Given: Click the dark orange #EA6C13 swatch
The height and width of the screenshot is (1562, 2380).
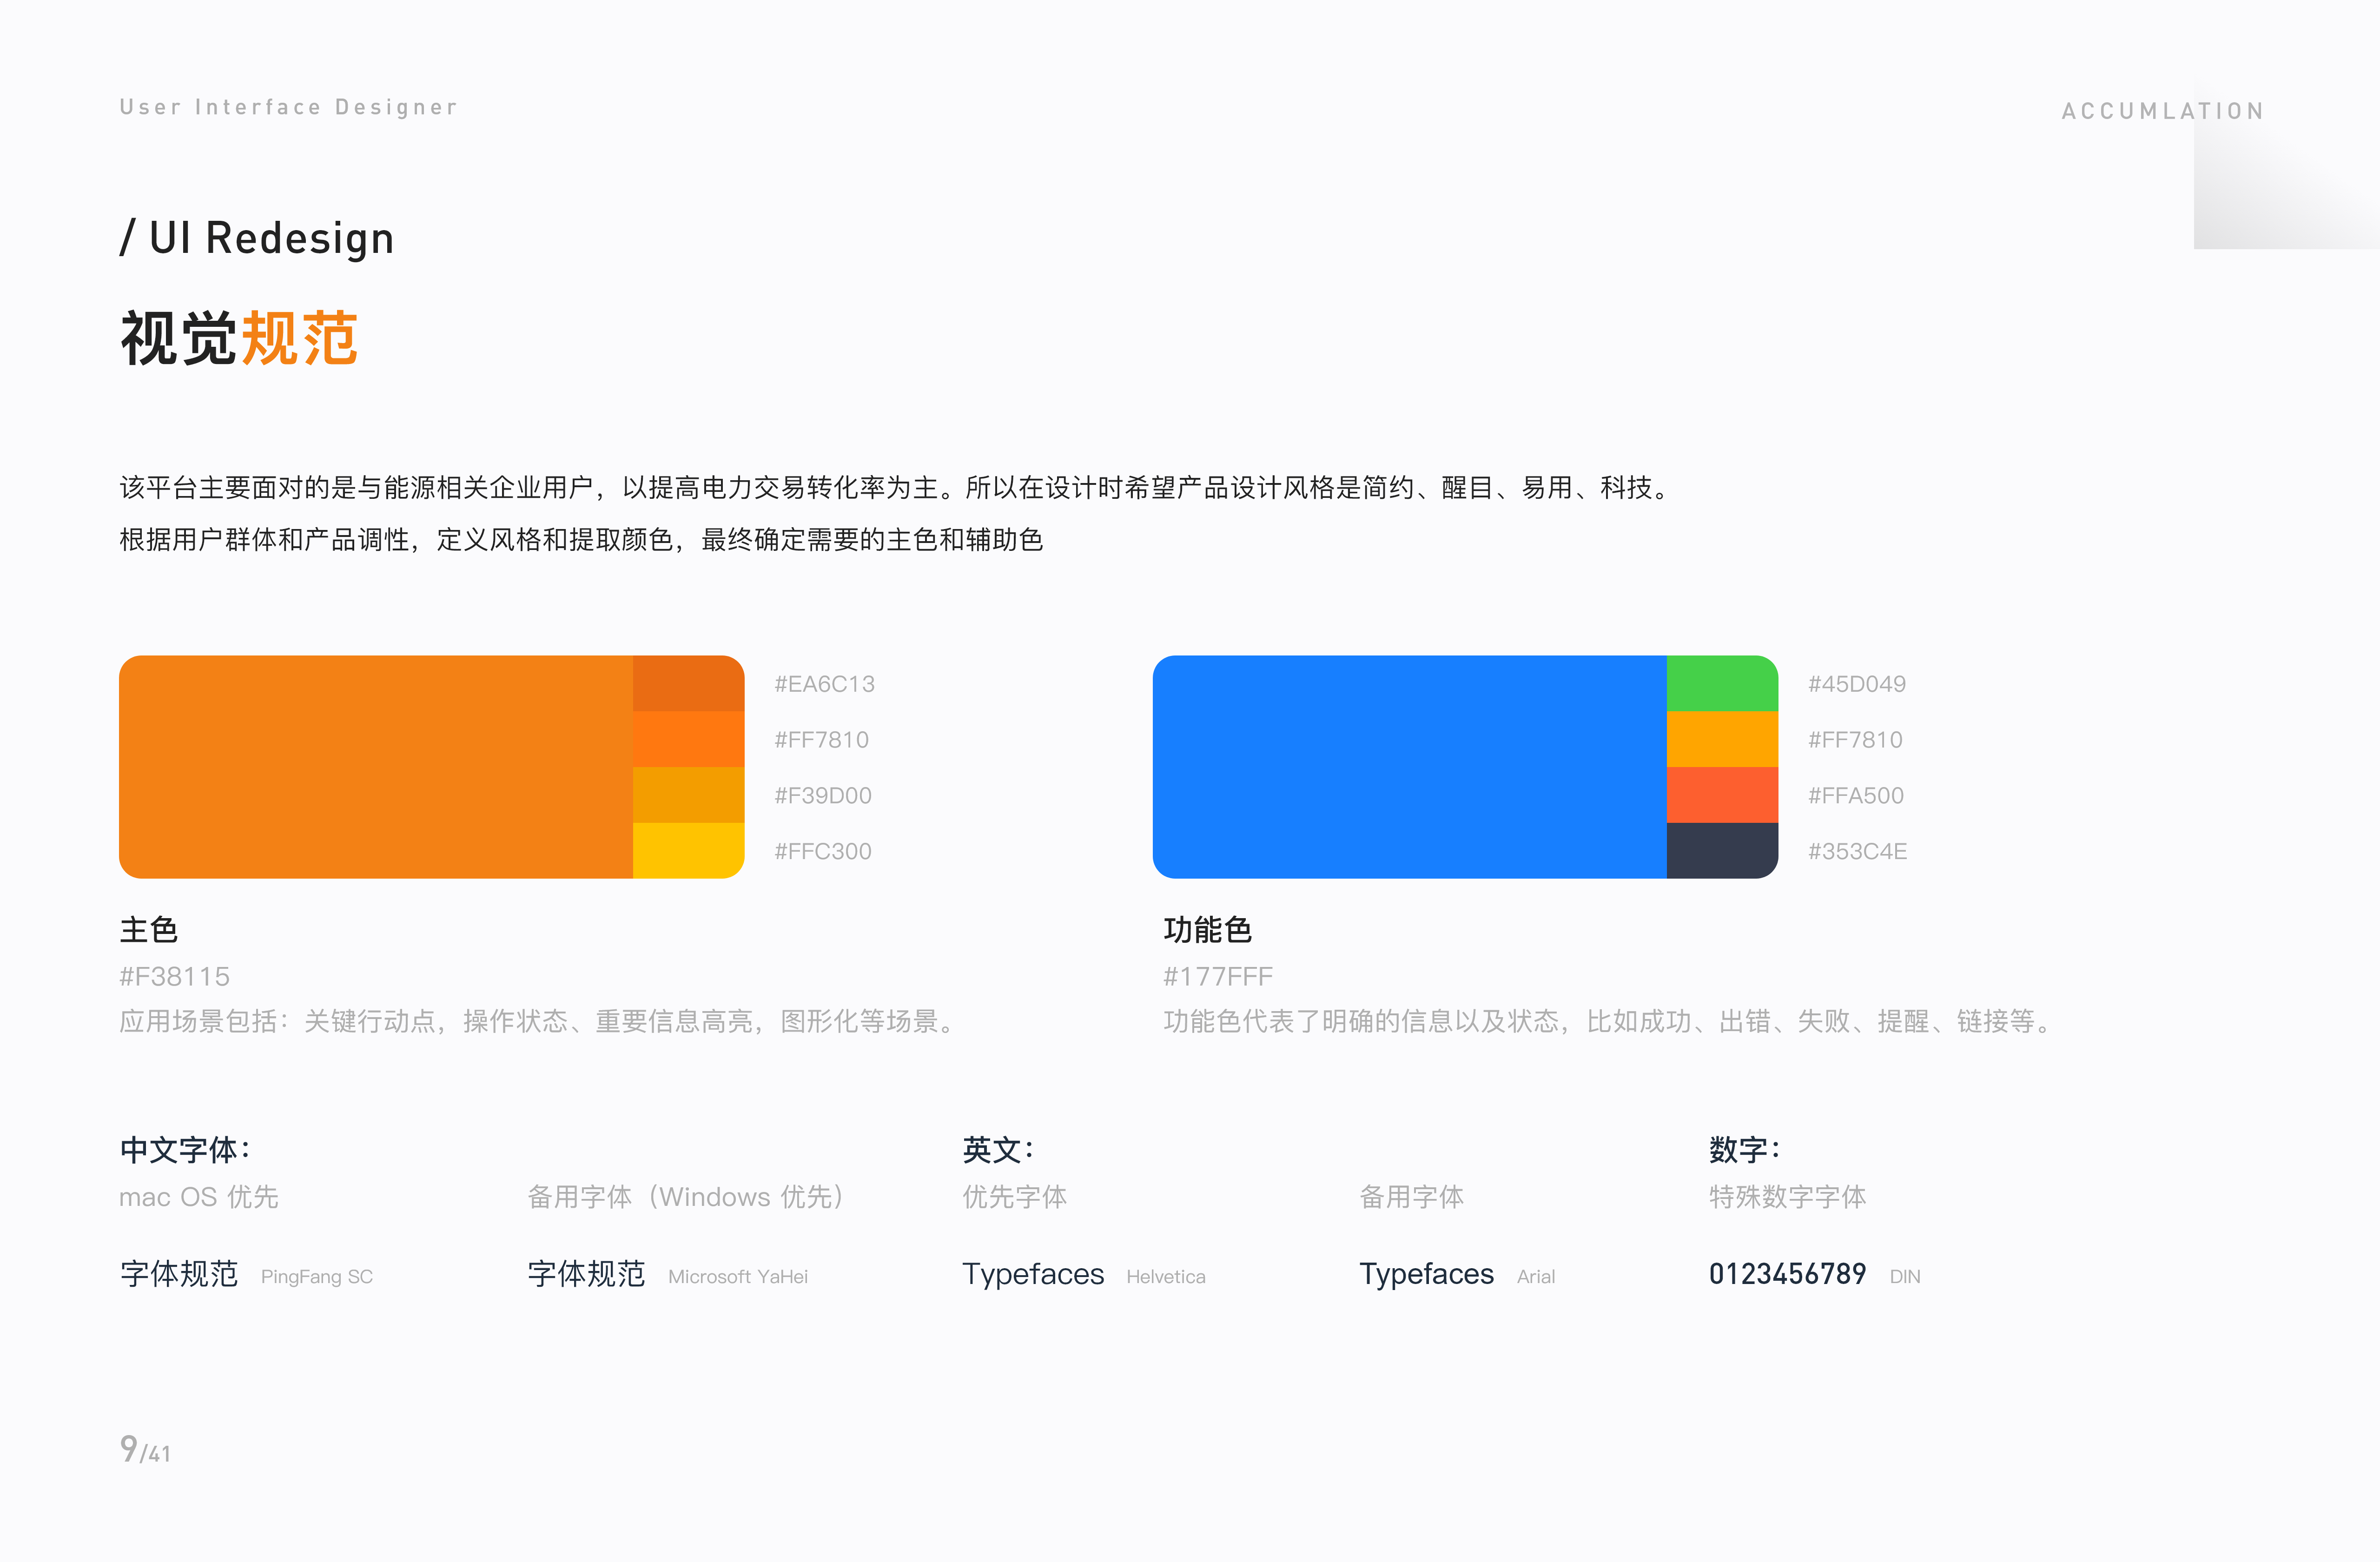Looking at the screenshot, I should click(x=688, y=683).
